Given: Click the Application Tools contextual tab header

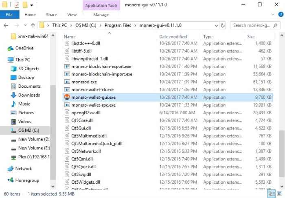Looking at the screenshot, I should coord(101,5).
